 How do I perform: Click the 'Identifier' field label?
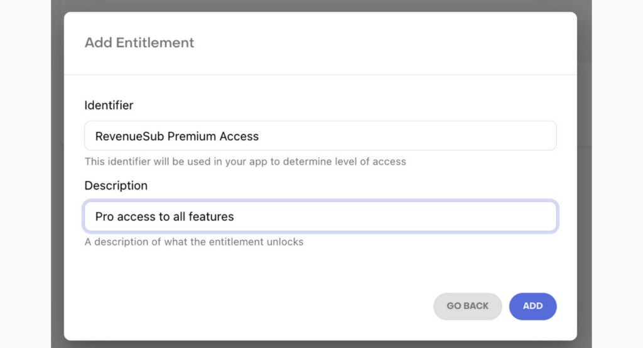(x=109, y=106)
